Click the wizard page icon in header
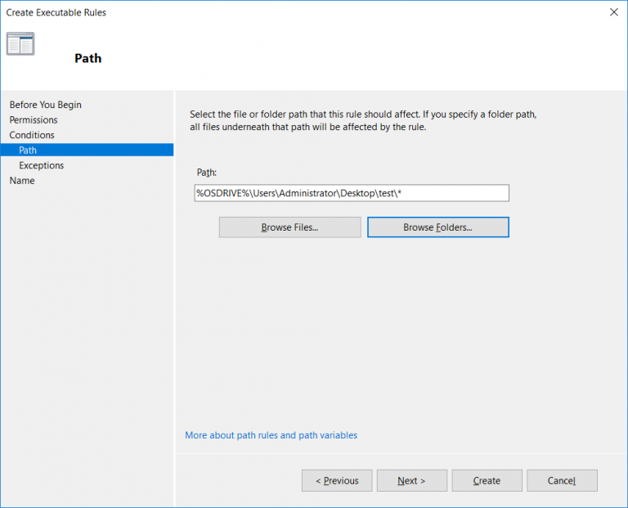628x508 pixels. pos(20,43)
